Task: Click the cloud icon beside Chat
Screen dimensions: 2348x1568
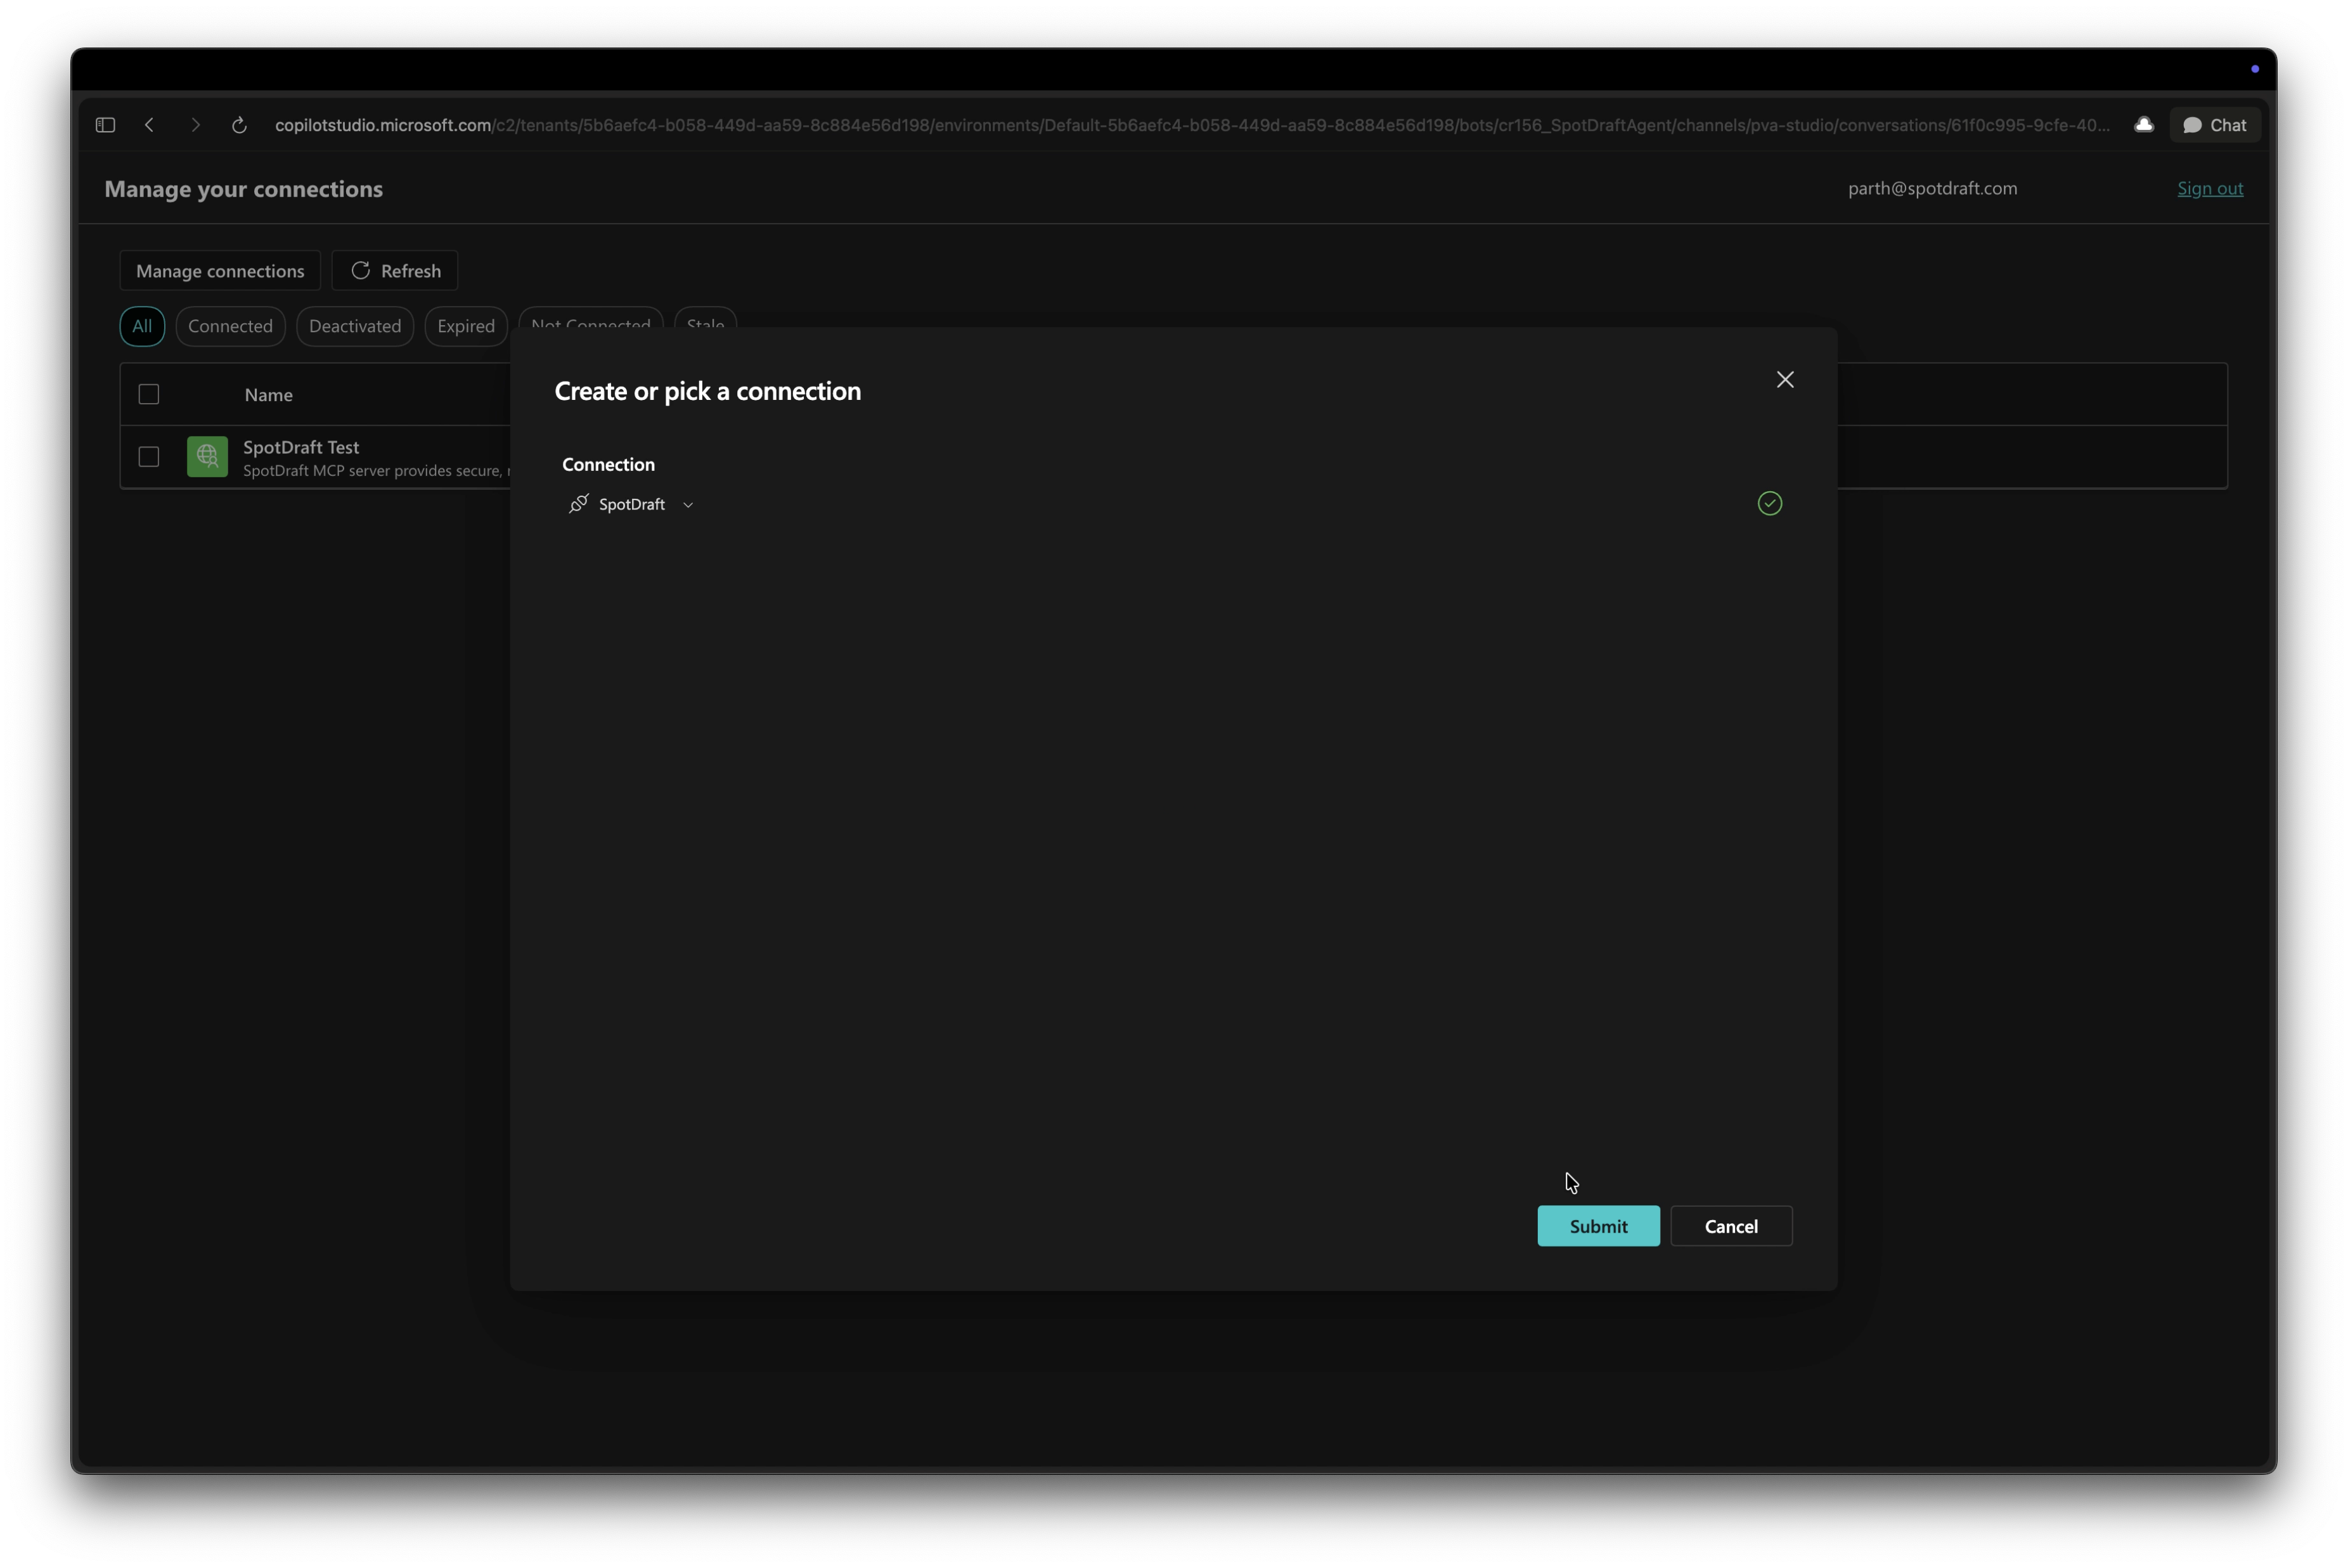Action: (x=2143, y=125)
